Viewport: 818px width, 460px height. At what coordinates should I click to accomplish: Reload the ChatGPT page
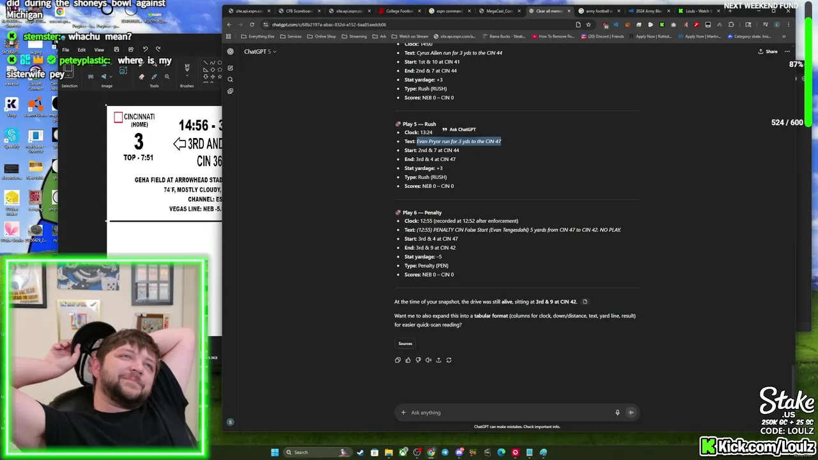click(252, 25)
